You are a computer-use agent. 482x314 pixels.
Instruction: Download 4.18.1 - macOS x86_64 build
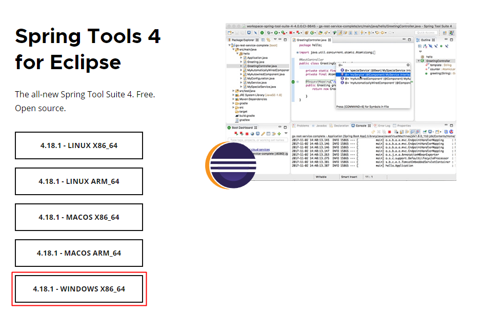click(79, 217)
